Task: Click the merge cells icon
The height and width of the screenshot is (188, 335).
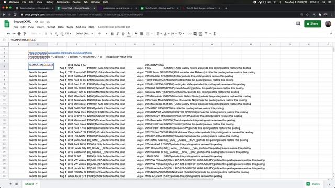Action: (148, 33)
